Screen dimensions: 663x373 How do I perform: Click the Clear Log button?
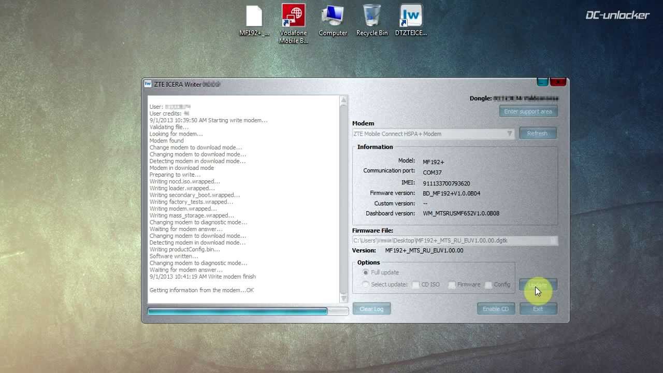(371, 309)
